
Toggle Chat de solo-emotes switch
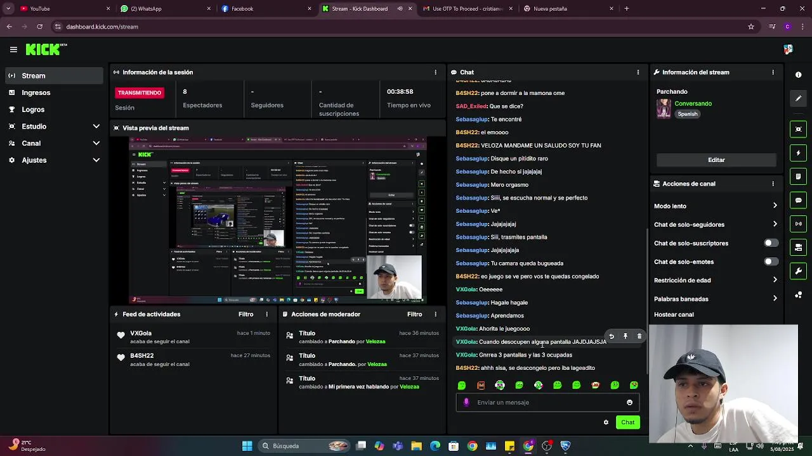(771, 262)
